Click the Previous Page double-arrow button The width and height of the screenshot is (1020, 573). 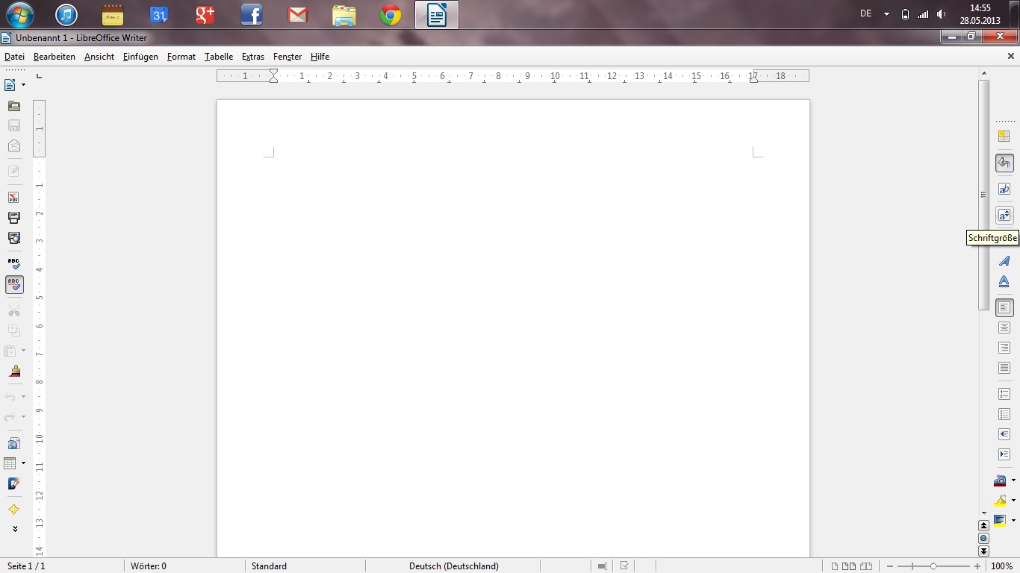click(983, 526)
